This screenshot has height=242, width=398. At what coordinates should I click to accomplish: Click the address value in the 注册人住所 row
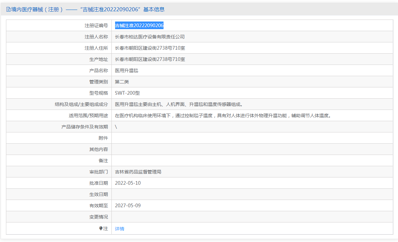pyautogui.click(x=150, y=48)
